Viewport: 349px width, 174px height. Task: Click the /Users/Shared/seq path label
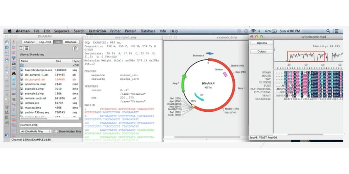pyautogui.click(x=32, y=54)
